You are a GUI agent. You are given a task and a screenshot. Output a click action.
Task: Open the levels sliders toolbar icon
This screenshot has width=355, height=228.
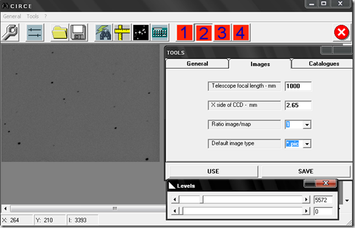pos(35,33)
